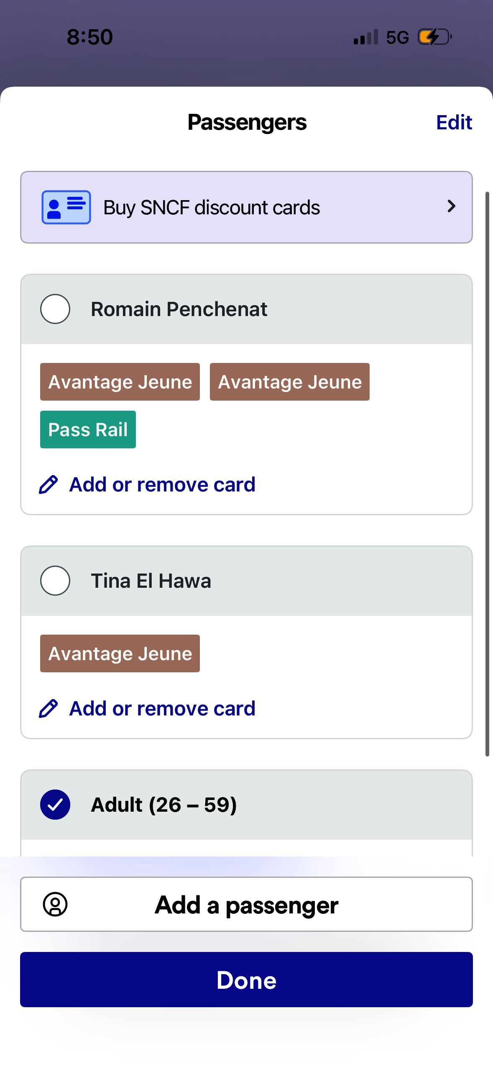This screenshot has height=1070, width=493.
Task: Tap Tina El Hawa's Avantage Jeune badge
Action: point(120,653)
